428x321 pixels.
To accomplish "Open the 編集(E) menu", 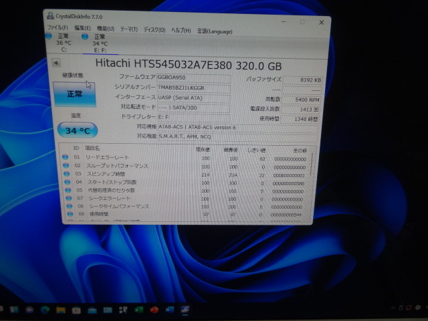I will click(82, 28).
